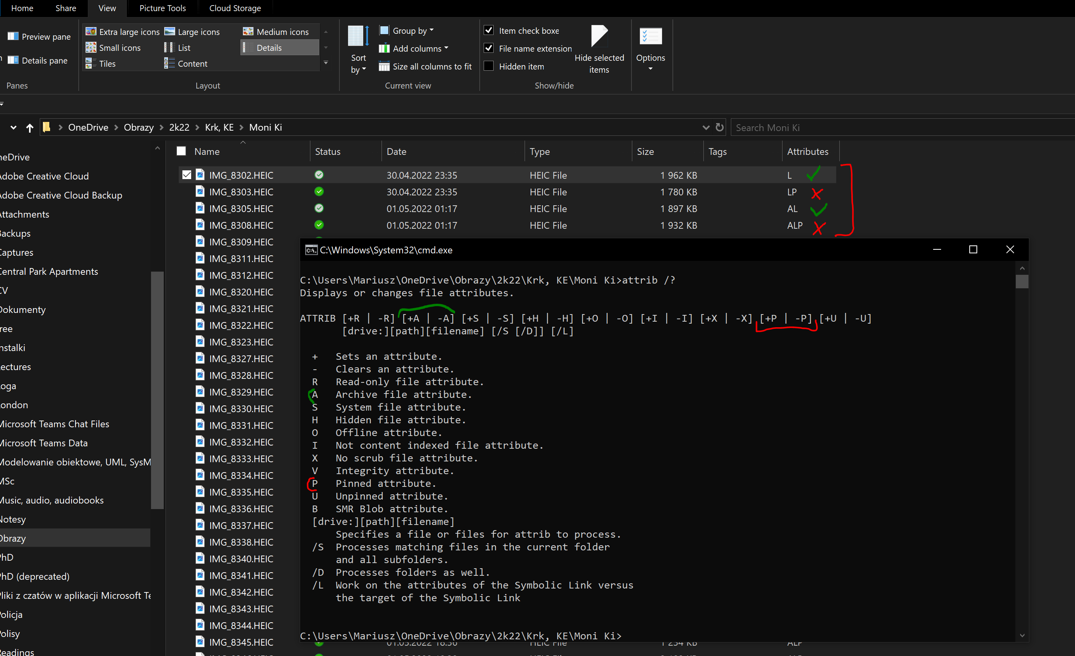1075x656 pixels.
Task: Open Central Park Apartments folder in sidebar
Action: (49, 272)
